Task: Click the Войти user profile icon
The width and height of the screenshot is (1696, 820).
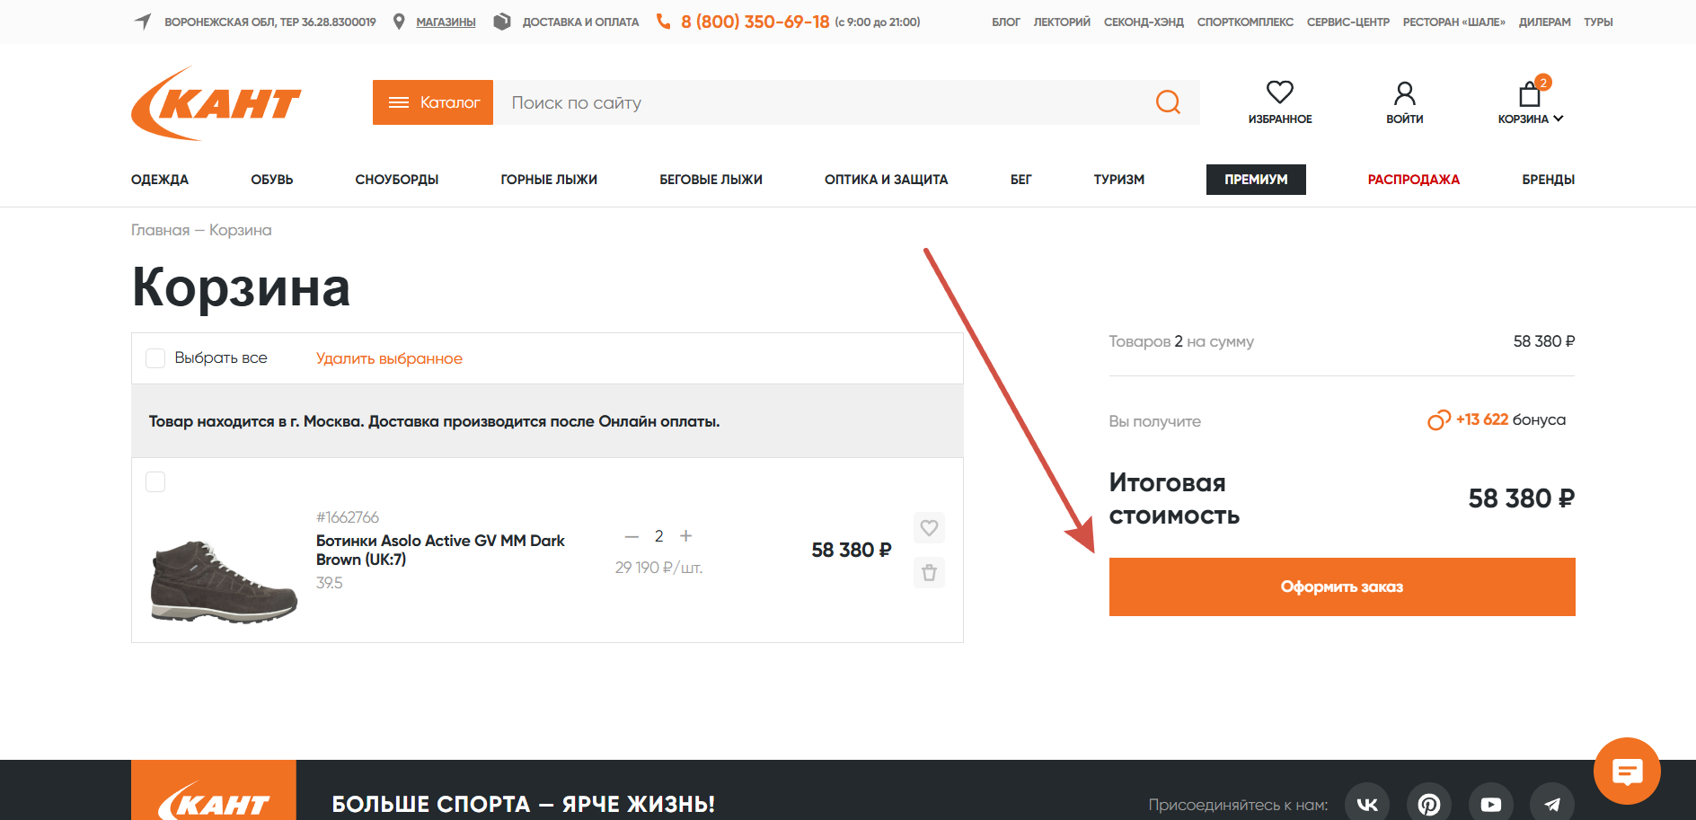Action: [x=1404, y=93]
